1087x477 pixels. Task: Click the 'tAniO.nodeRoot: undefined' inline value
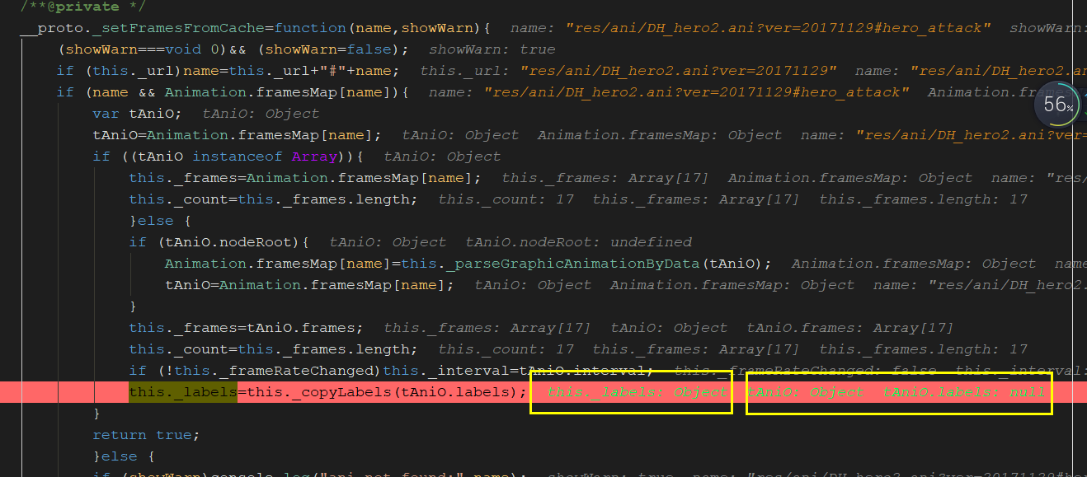click(578, 242)
